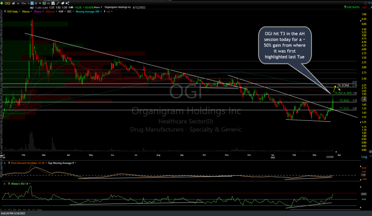Select the 1Y time range
372x216 pixels.
(x=5, y=209)
